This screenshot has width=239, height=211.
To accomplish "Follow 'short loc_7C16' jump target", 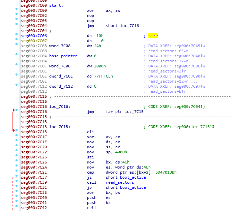I will 122,26.
